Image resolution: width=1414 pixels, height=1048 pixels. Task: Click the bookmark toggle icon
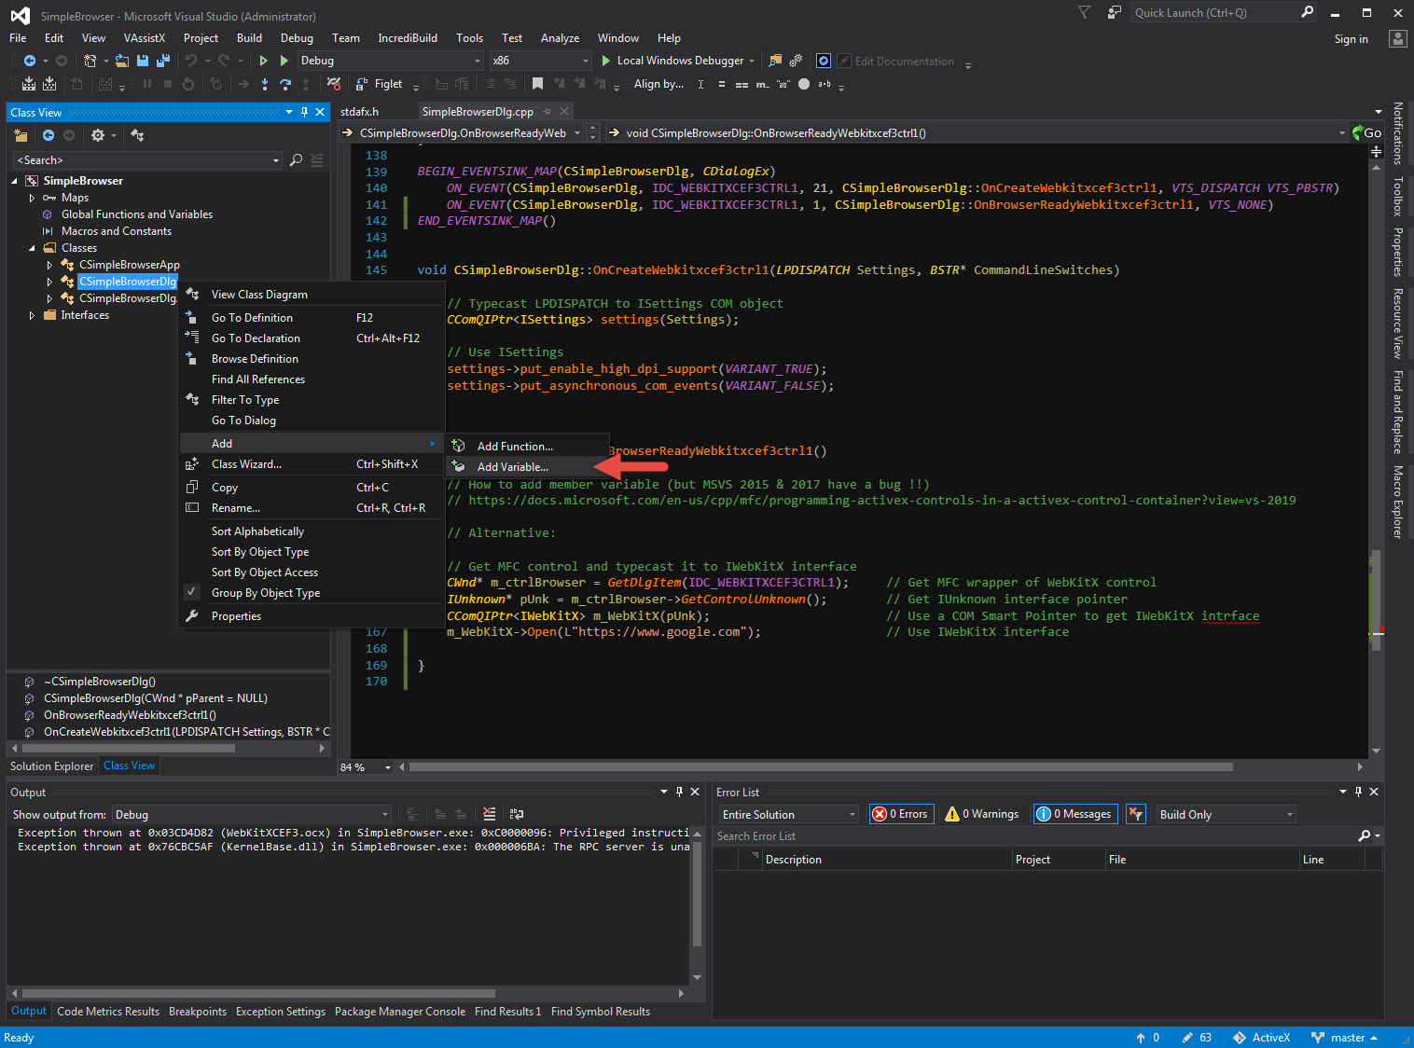pos(537,84)
